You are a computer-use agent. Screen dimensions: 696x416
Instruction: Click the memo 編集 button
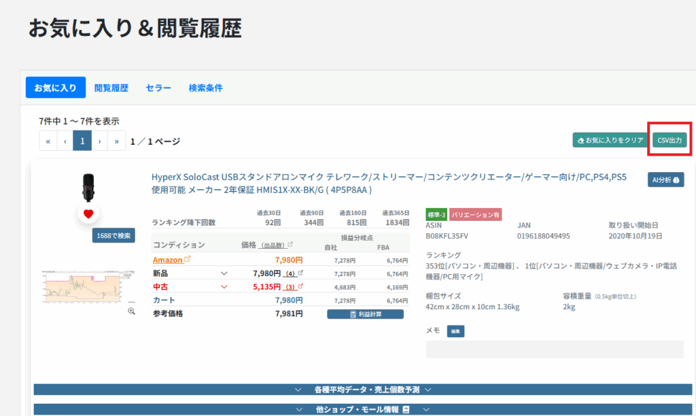[x=455, y=331]
